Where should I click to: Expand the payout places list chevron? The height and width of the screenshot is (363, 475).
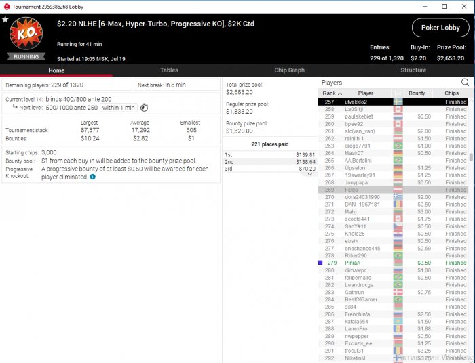click(309, 175)
